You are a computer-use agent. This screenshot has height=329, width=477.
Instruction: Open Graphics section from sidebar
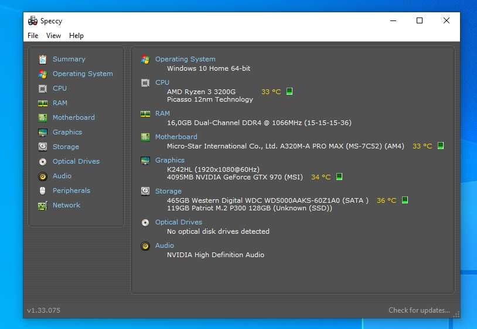pyautogui.click(x=67, y=132)
